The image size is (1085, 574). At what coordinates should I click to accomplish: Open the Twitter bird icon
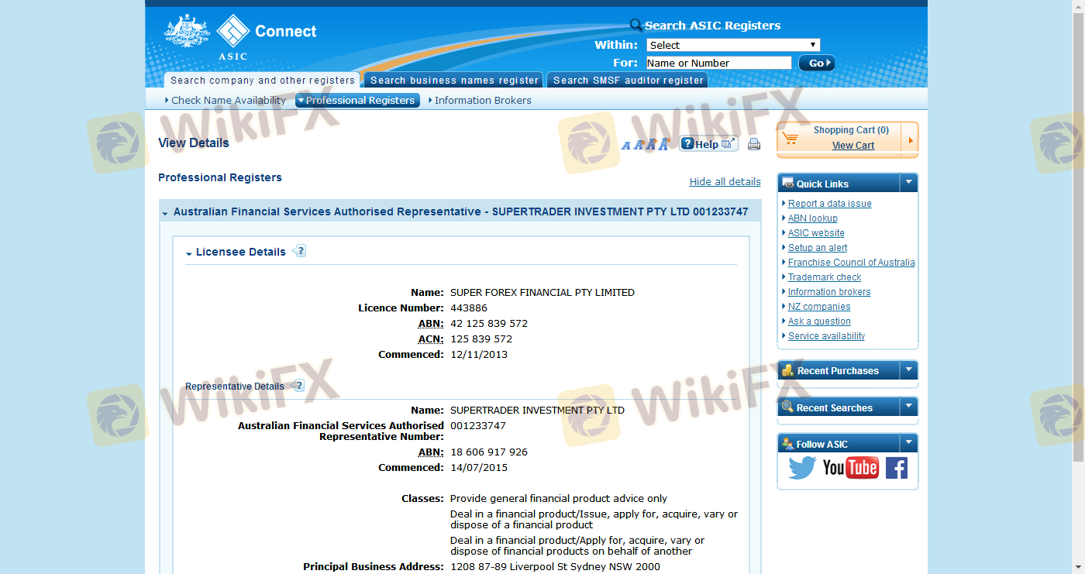pyautogui.click(x=802, y=467)
